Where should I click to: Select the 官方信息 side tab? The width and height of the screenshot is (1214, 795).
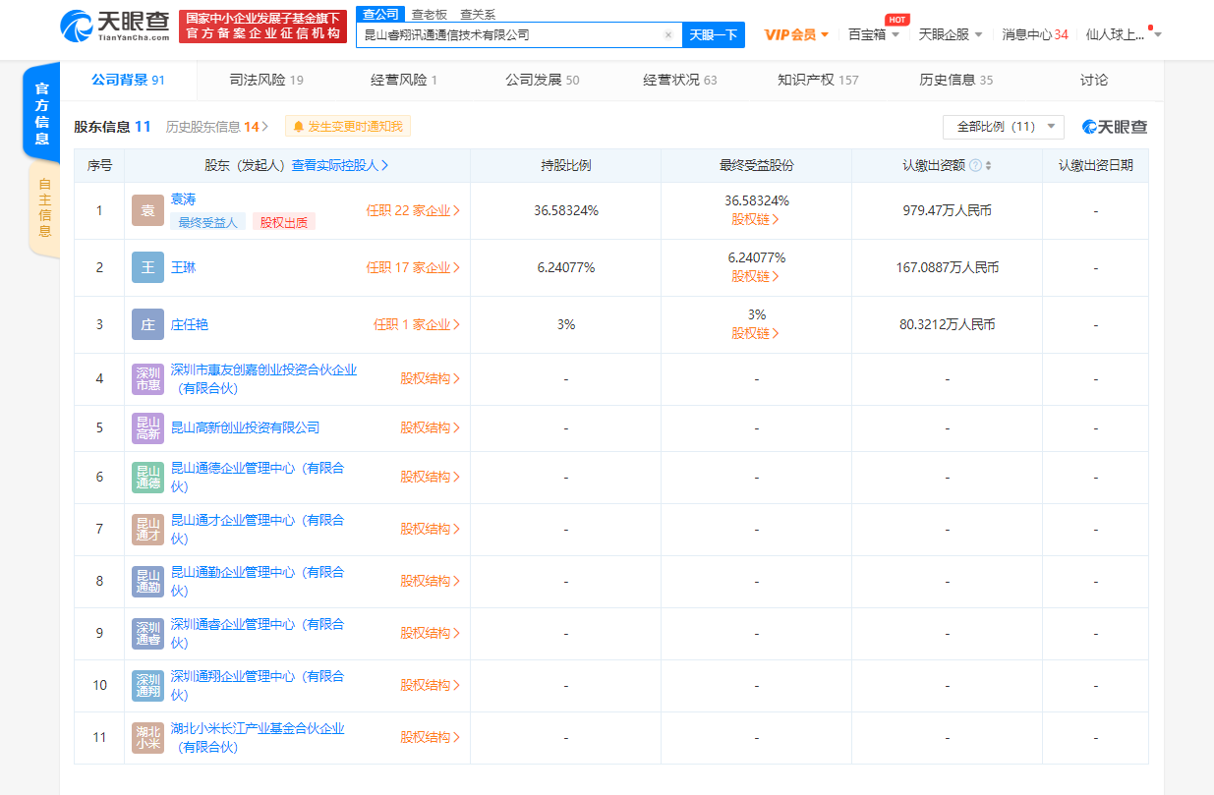41,113
